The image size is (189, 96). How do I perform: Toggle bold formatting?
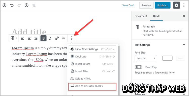pos(44,38)
